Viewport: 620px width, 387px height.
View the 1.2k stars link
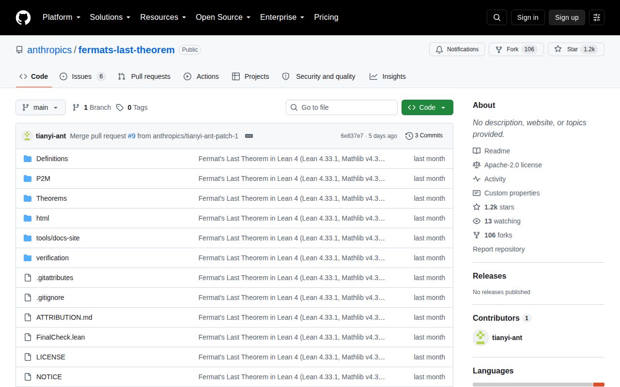[x=494, y=207]
